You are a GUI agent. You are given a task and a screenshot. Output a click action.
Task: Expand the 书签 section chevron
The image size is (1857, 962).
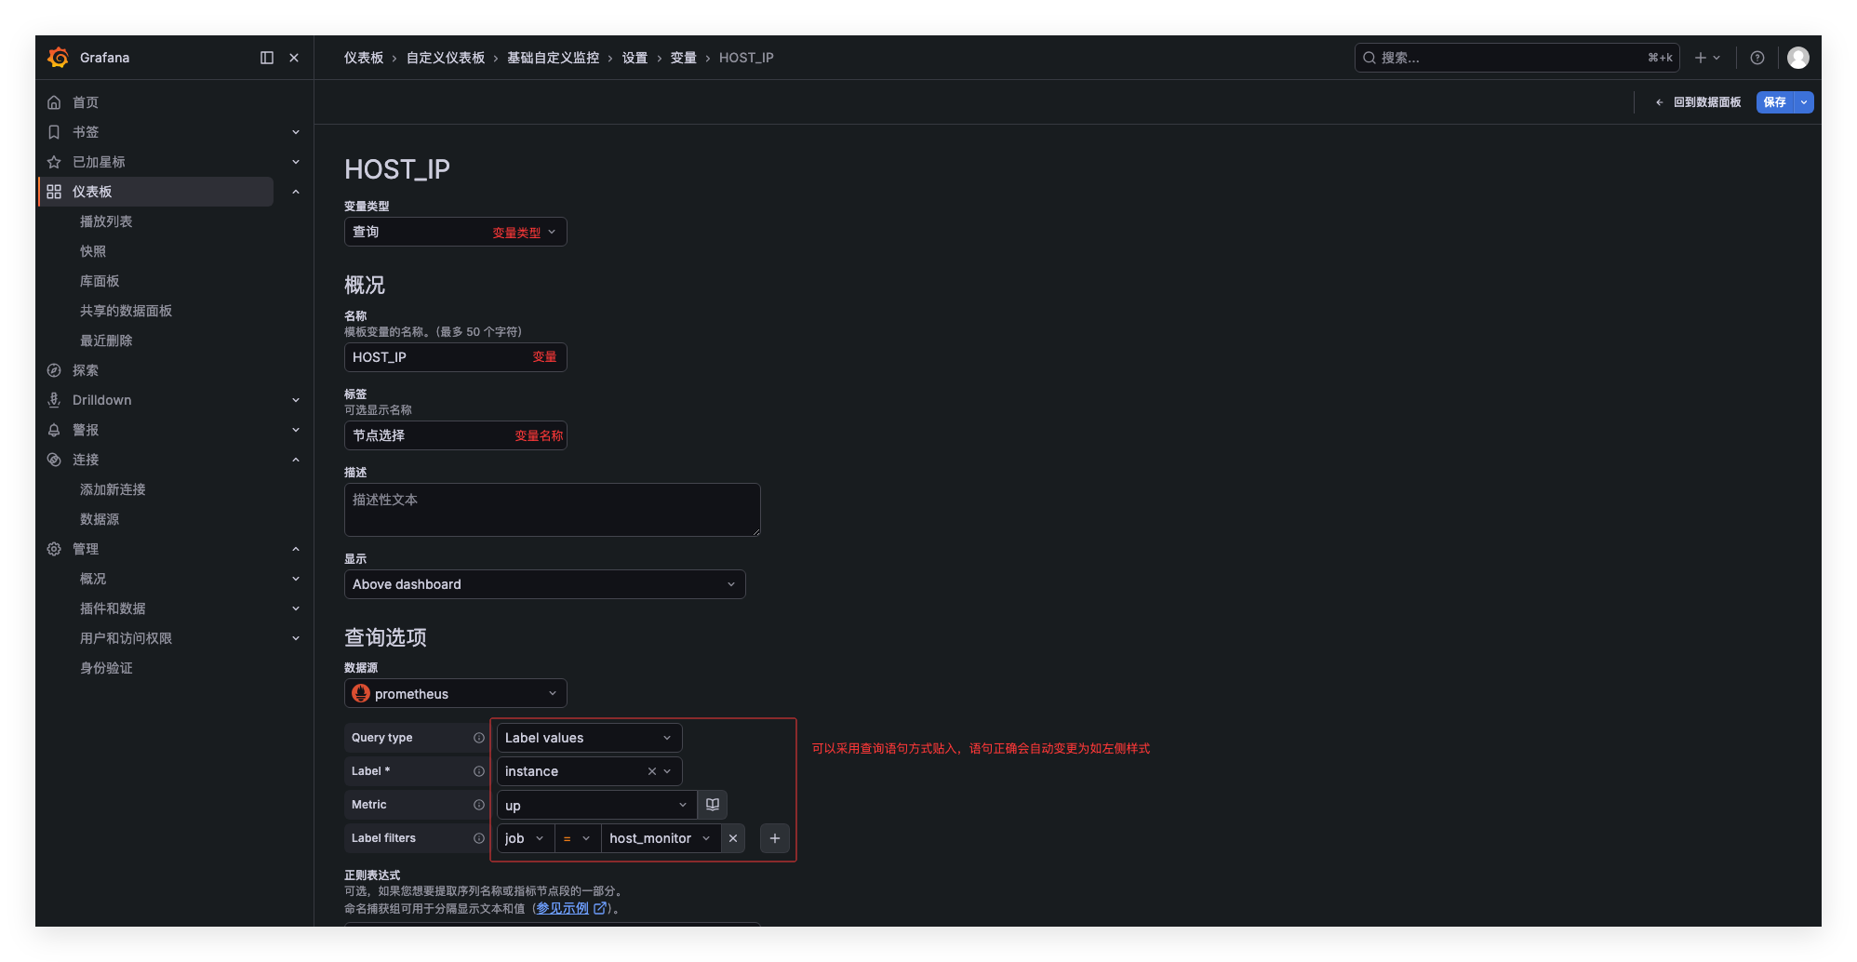[x=296, y=132]
